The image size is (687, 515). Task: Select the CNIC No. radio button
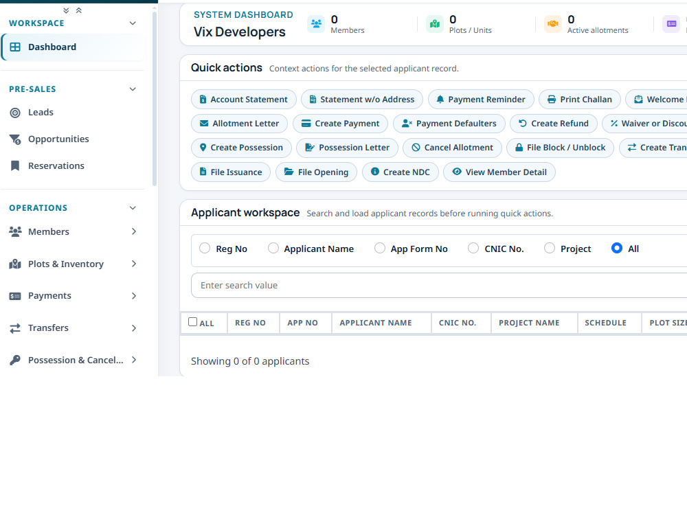coord(473,249)
